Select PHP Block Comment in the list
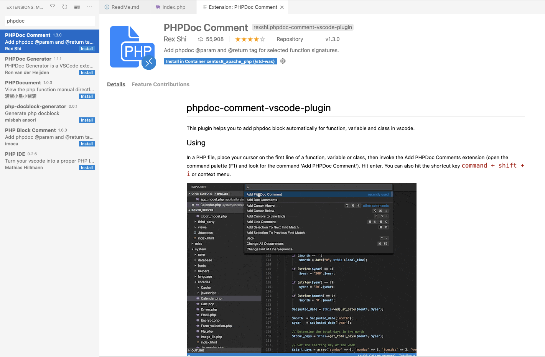This screenshot has height=357, width=545. pyautogui.click(x=49, y=137)
